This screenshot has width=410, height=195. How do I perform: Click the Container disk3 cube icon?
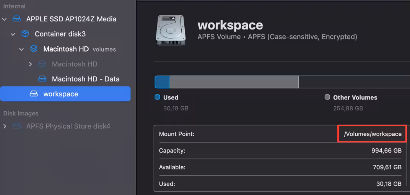pyautogui.click(x=25, y=34)
